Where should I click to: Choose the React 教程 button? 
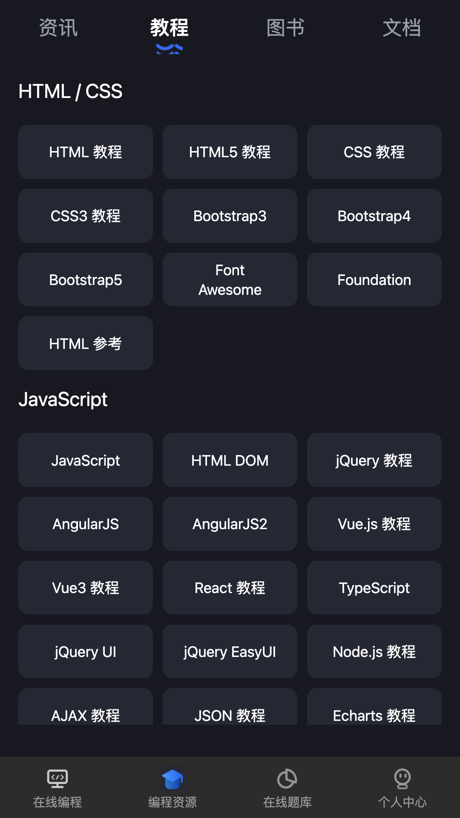pyautogui.click(x=230, y=588)
